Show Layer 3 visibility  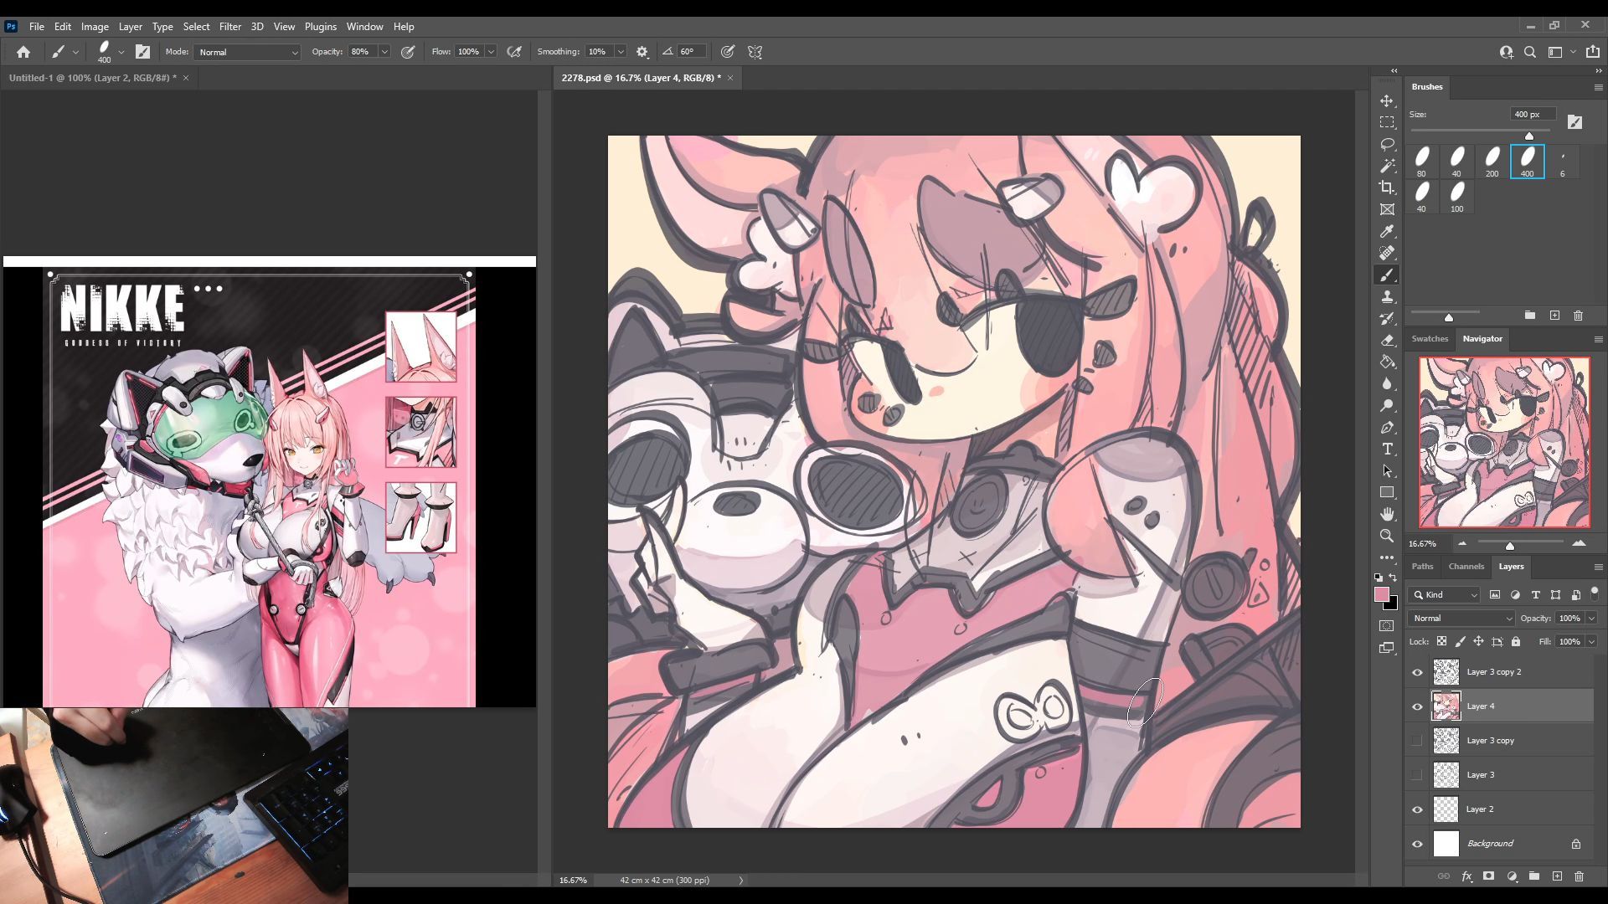(1417, 775)
